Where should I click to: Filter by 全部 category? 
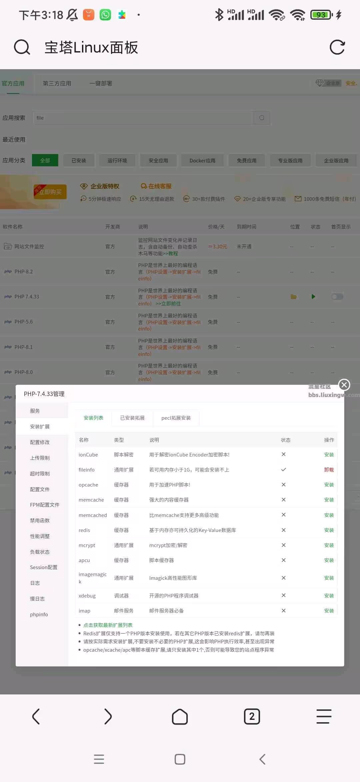coord(45,160)
